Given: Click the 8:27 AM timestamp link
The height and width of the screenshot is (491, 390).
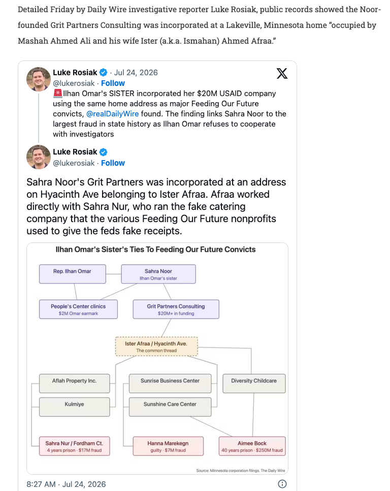Looking at the screenshot, I should coord(66,484).
